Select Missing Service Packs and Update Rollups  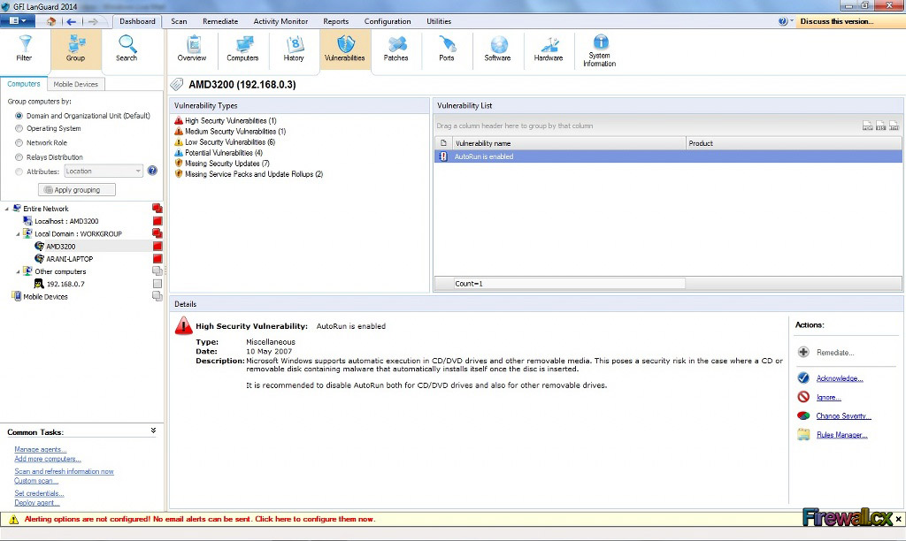click(249, 174)
